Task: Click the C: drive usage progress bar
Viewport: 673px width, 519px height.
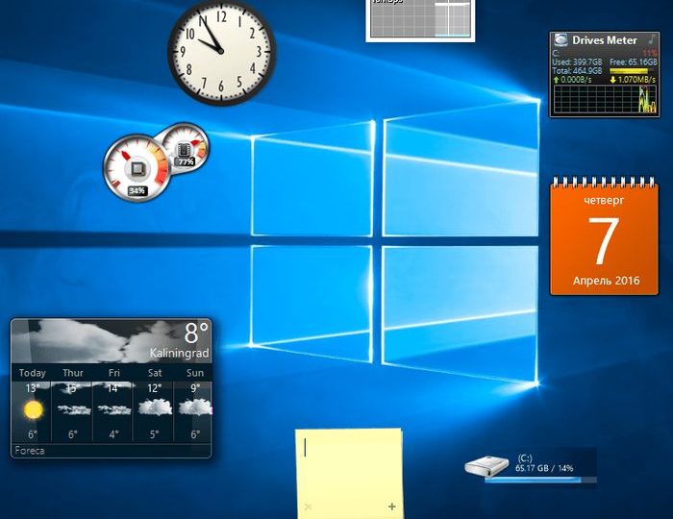Action: [x=539, y=479]
